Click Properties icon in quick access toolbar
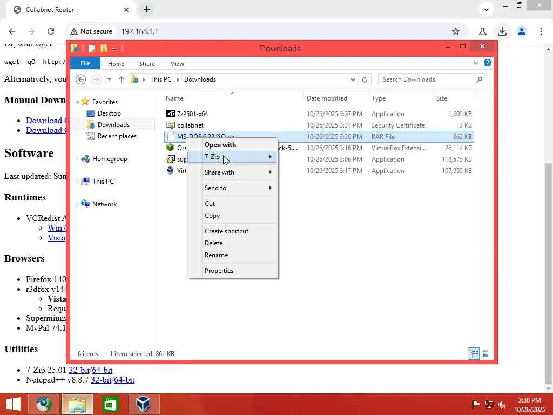The image size is (553, 415). click(x=92, y=48)
